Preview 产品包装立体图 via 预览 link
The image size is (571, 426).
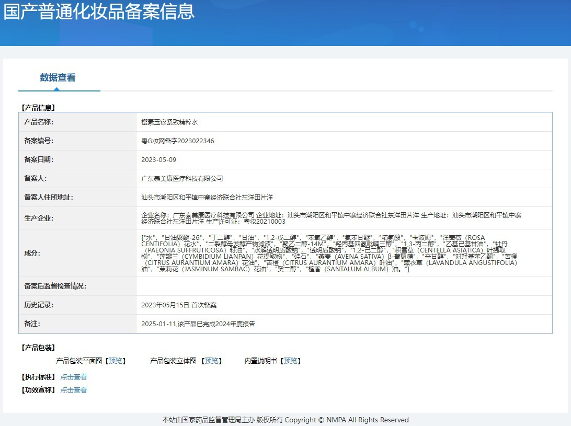point(212,361)
